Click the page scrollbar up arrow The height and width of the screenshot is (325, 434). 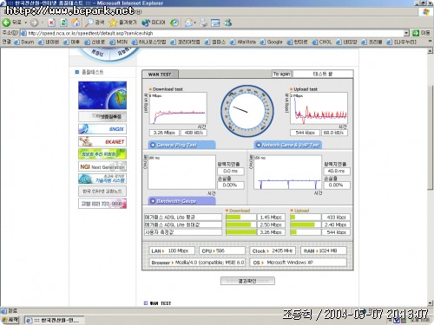pos(431,51)
